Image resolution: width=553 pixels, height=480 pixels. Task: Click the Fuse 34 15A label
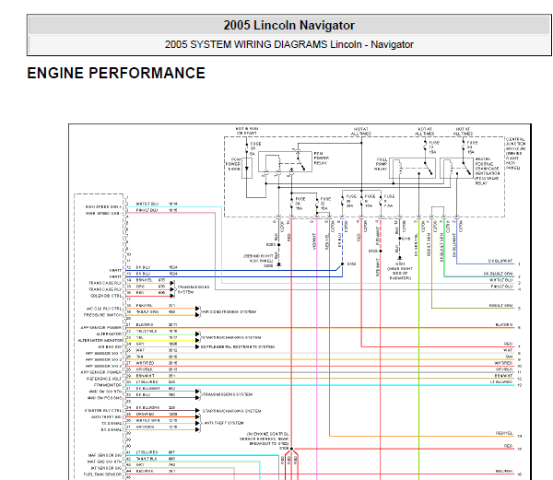click(300, 204)
